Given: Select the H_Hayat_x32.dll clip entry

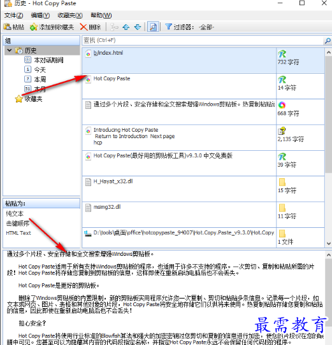Looking at the screenshot, I should coord(179,188).
